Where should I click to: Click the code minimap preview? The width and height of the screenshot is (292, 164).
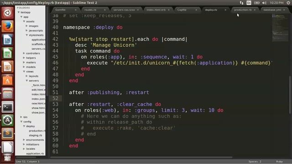click(280, 27)
